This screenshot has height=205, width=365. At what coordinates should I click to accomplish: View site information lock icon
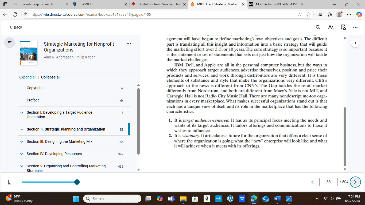coord(26,14)
